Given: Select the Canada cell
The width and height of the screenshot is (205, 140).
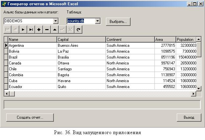Looking at the screenshot, I should pyautogui.click(x=32, y=63).
